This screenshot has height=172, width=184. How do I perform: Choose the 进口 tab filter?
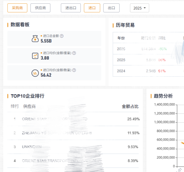[x=92, y=8]
